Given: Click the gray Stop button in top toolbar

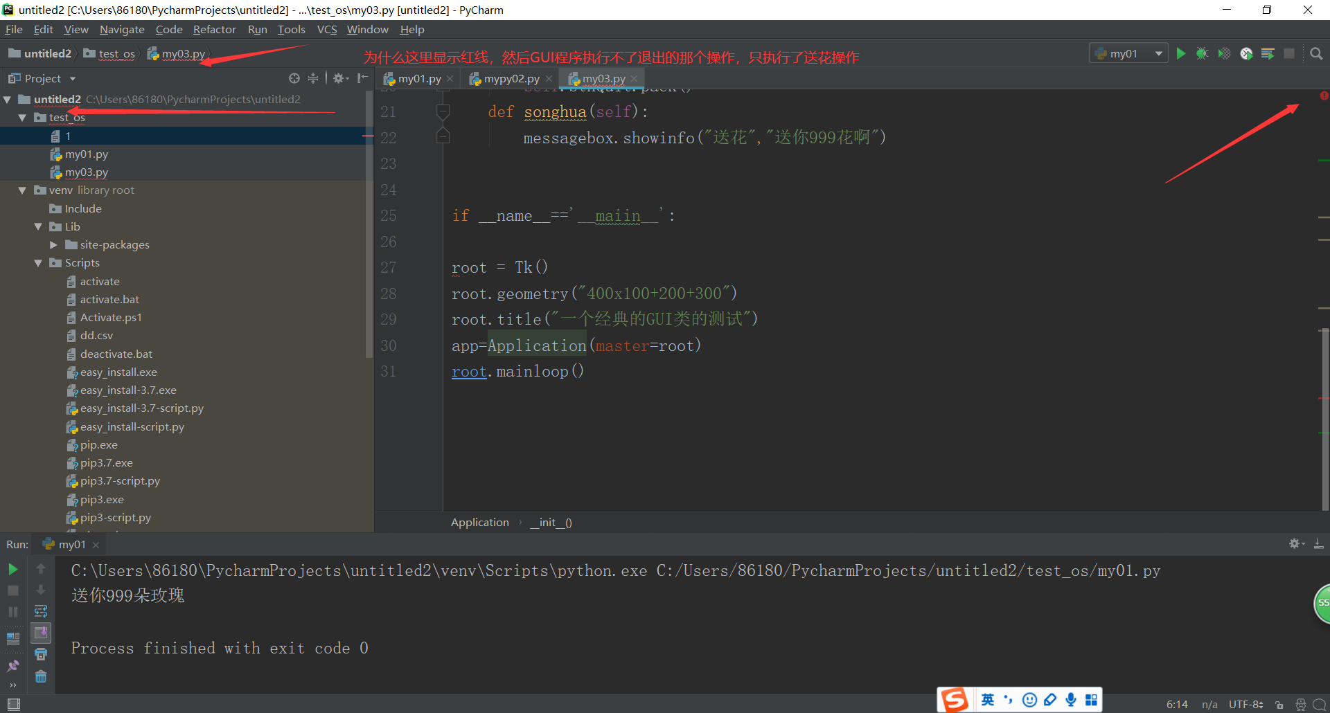Looking at the screenshot, I should point(1289,53).
